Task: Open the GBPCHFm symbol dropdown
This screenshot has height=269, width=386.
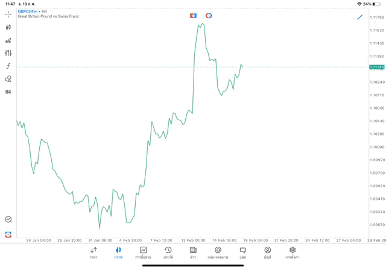Action: pyautogui.click(x=28, y=11)
